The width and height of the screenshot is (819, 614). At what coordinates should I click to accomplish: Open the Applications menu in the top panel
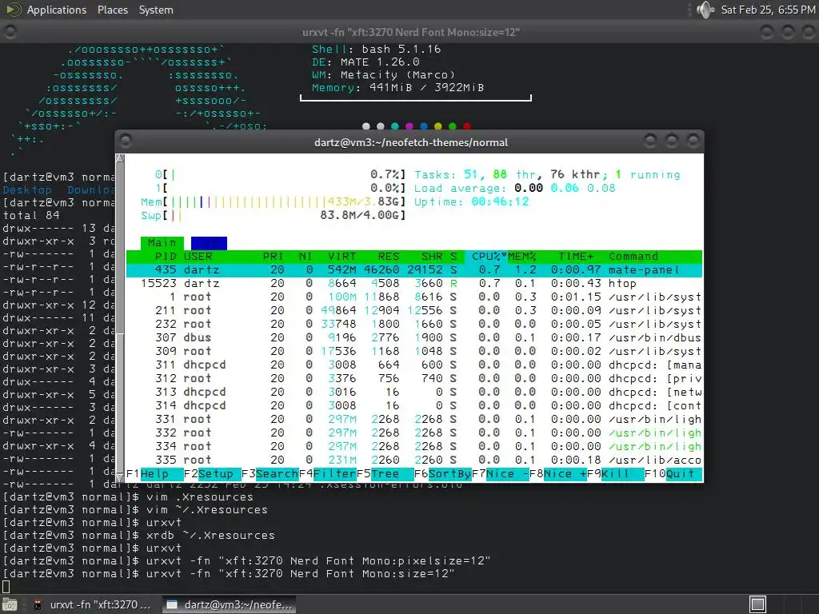57,10
